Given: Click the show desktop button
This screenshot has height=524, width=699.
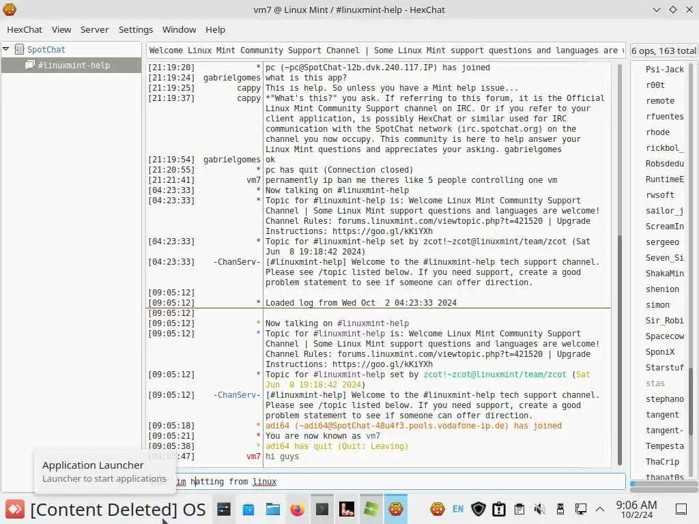Looking at the screenshot, I should coord(681,509).
